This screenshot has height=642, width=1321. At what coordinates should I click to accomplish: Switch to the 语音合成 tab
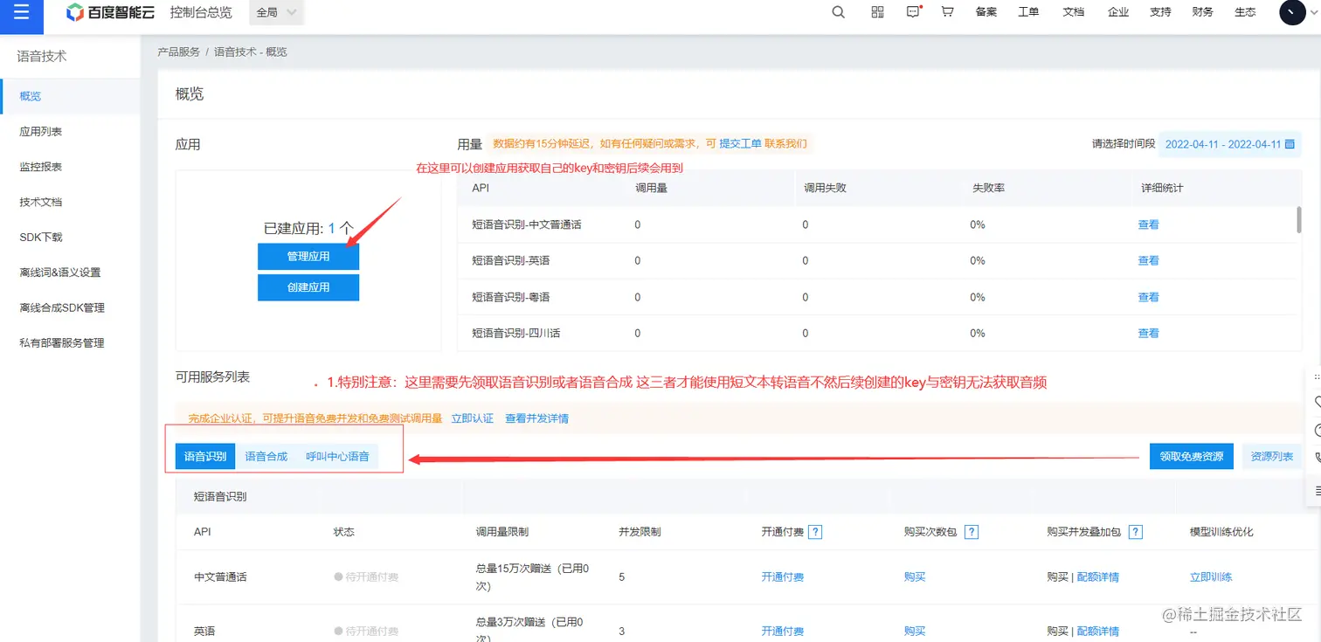coord(266,456)
